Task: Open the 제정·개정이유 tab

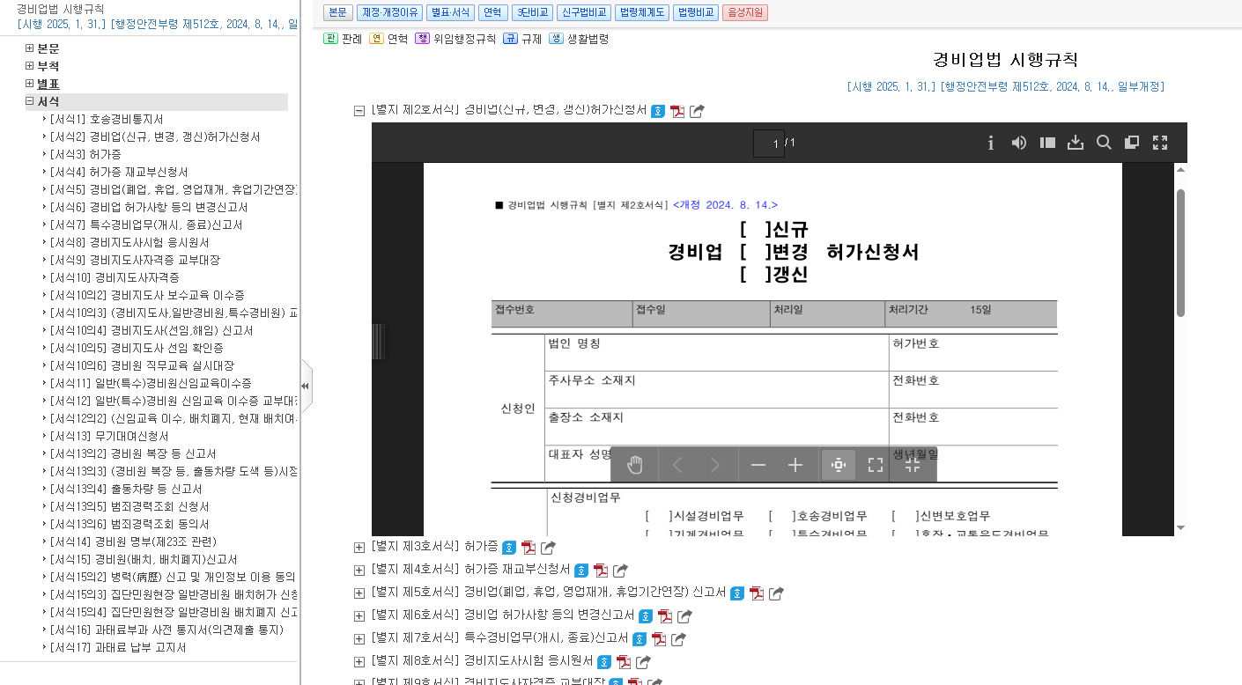Action: coord(388,12)
